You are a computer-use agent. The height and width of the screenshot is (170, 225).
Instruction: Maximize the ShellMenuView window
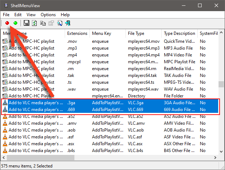200,5
